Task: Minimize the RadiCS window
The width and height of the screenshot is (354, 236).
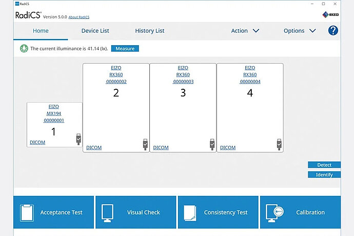Action: click(x=312, y=4)
